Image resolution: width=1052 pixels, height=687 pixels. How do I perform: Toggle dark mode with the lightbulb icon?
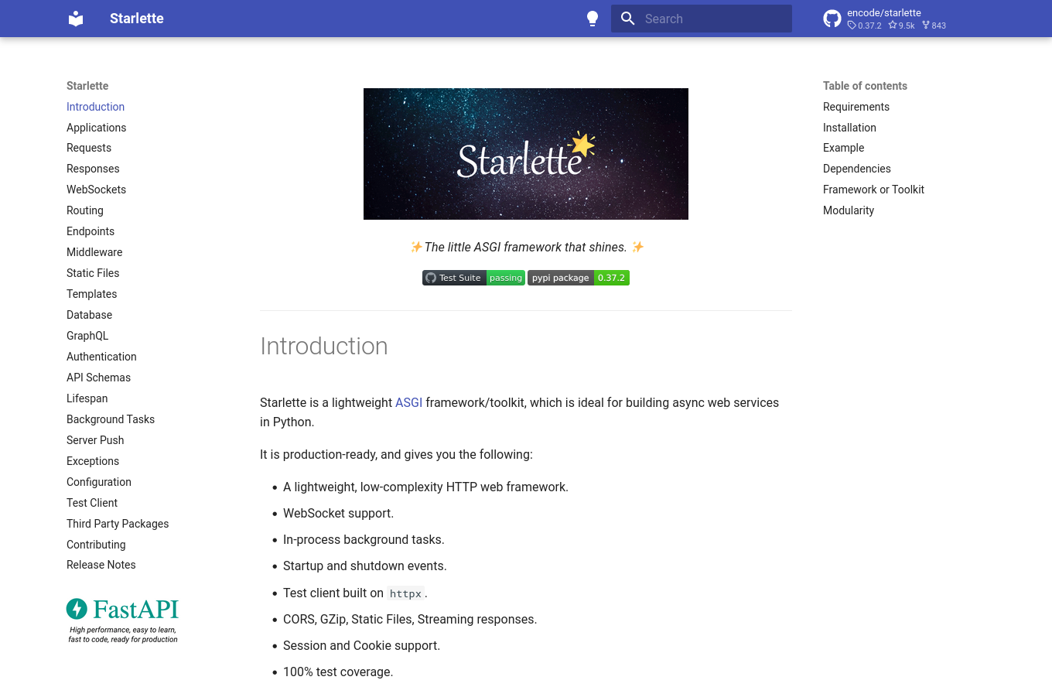593,19
